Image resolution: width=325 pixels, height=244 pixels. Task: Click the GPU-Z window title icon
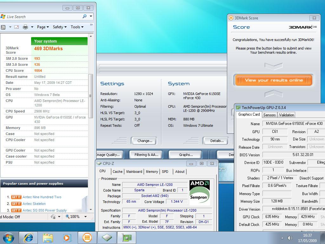pos(238,107)
